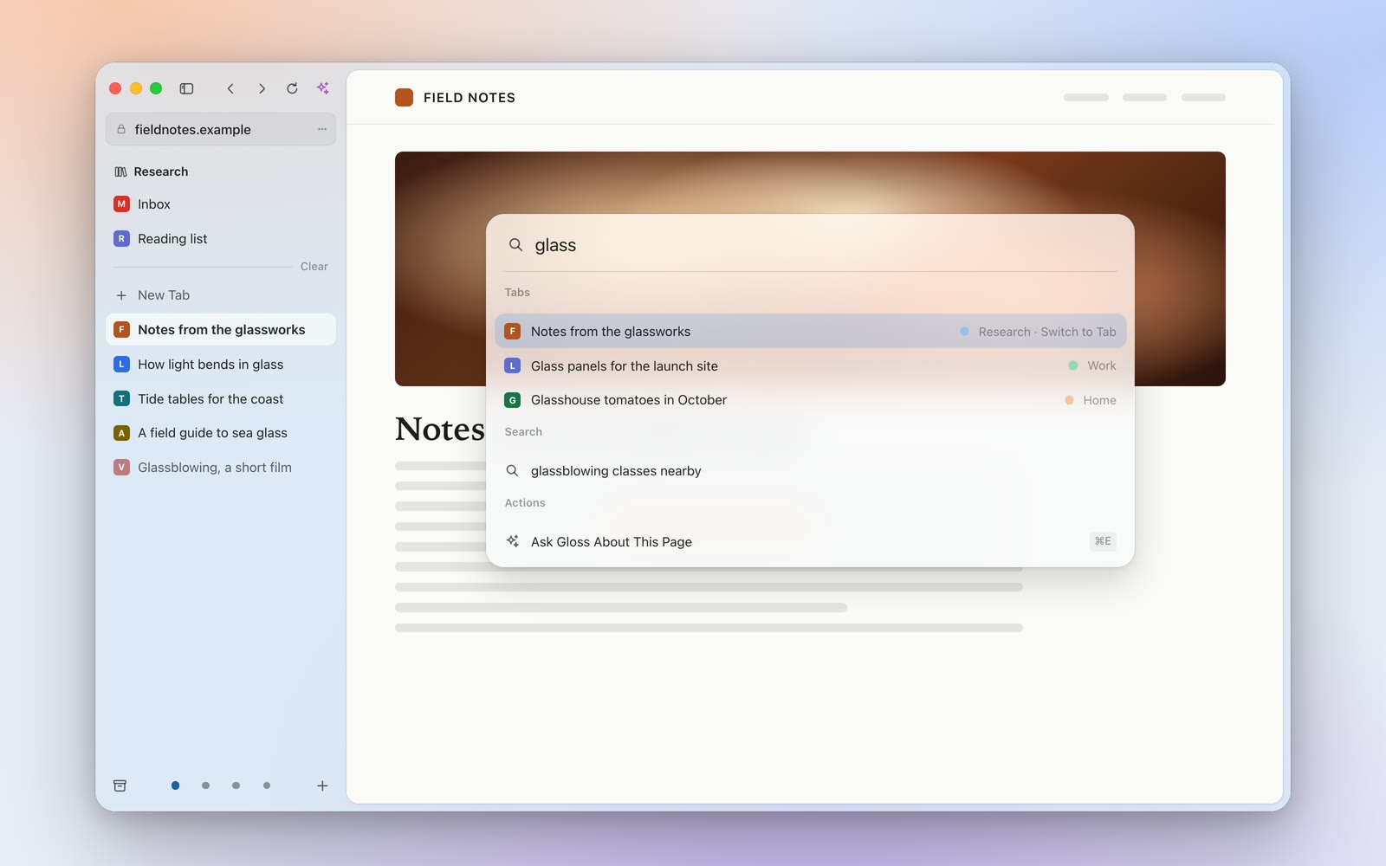Screen dimensions: 1386x866
Task: Click the T favicon of Tide tables tab
Action: (121, 398)
